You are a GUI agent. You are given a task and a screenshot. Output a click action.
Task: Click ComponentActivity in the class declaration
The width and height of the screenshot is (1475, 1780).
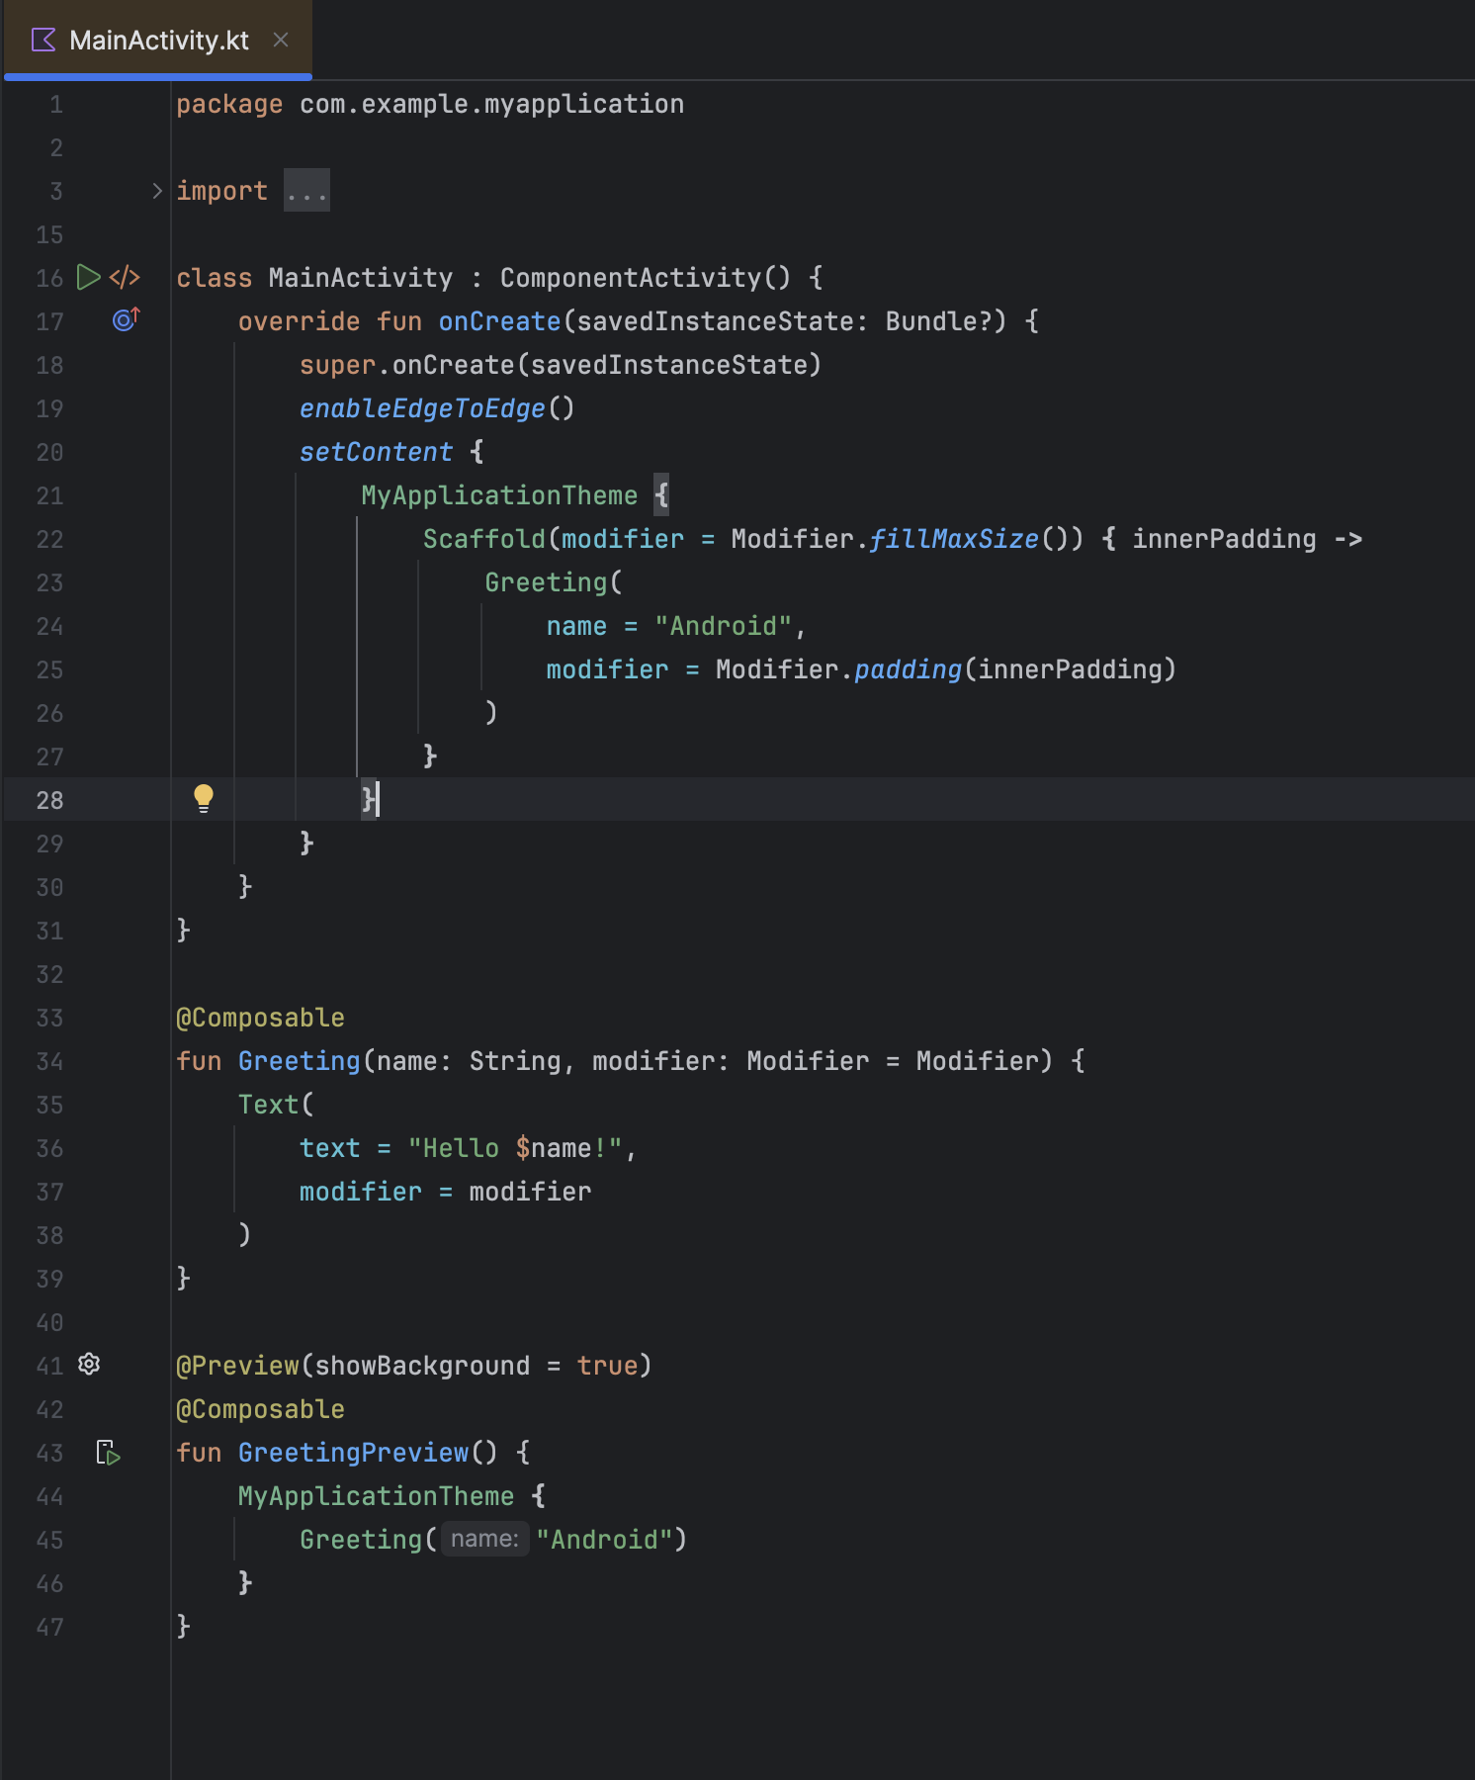pyautogui.click(x=631, y=278)
